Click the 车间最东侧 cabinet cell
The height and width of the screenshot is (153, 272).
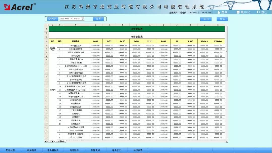53,49
